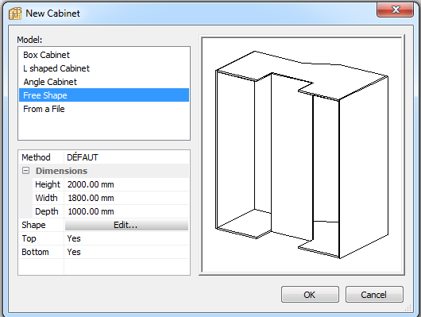
Task: Select the Height property label
Action: click(48, 184)
